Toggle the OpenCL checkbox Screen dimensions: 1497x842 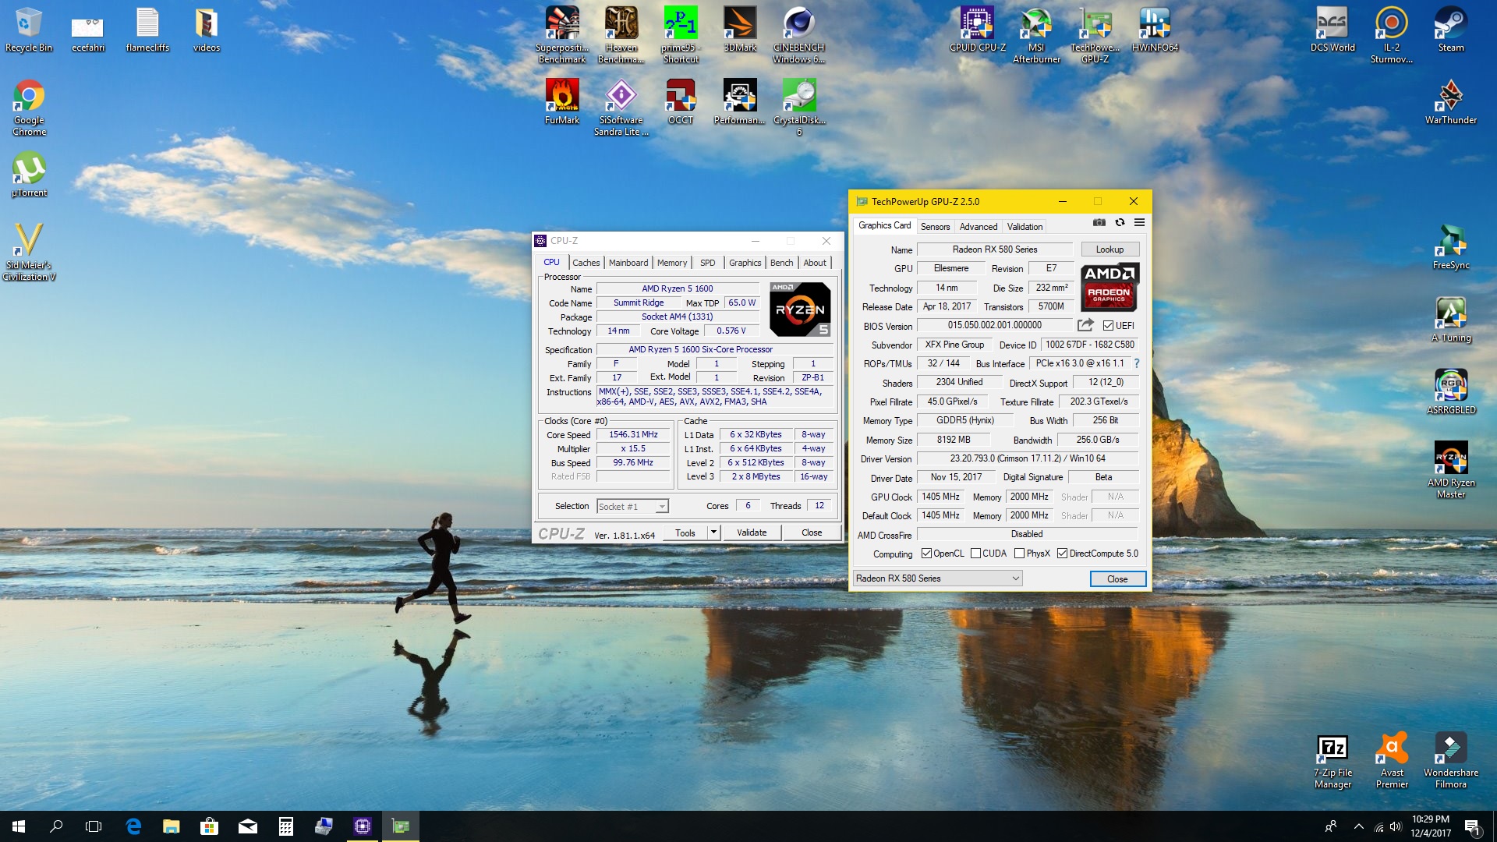point(926,554)
